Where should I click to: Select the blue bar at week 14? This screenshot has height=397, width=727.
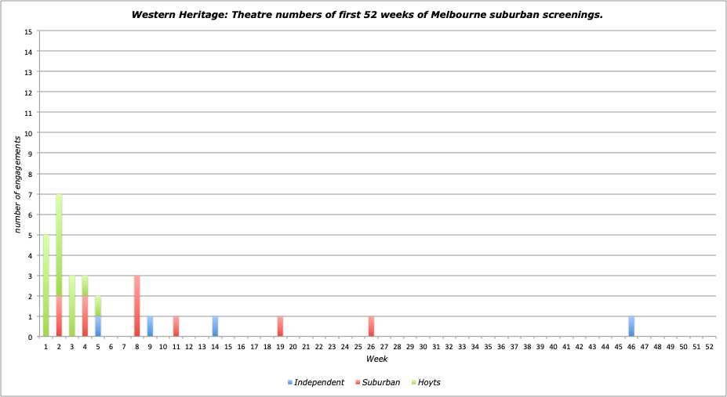[215, 327]
